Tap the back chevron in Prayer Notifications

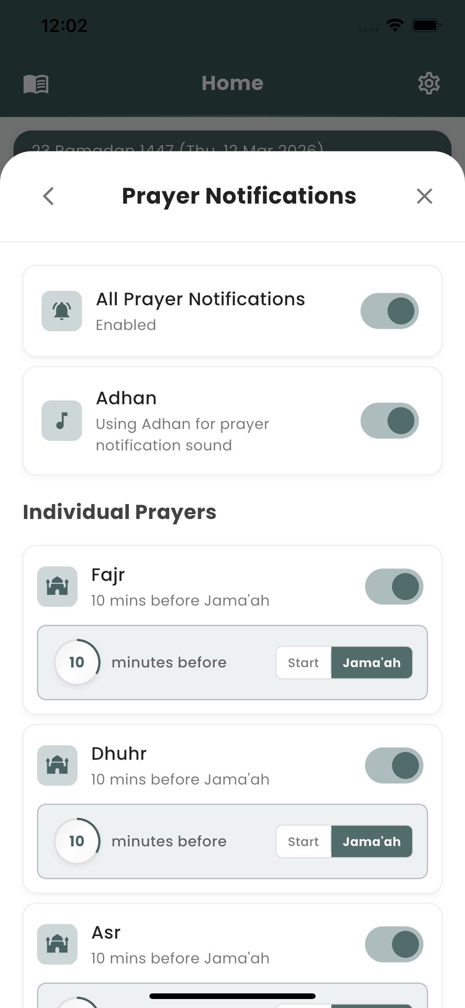48,196
